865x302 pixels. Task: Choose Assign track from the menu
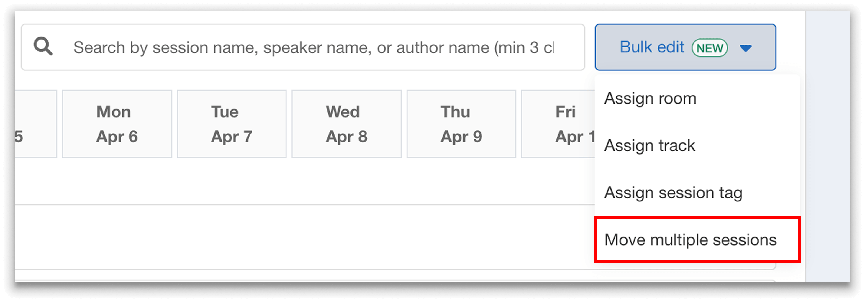(649, 145)
